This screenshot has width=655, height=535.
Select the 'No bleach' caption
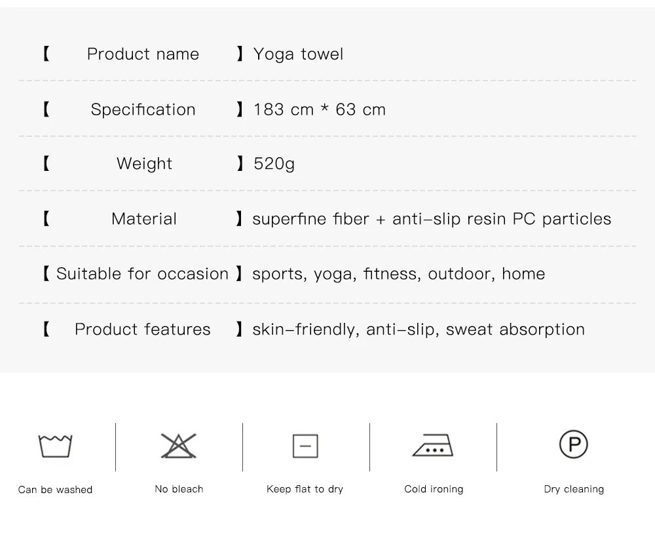tap(179, 489)
